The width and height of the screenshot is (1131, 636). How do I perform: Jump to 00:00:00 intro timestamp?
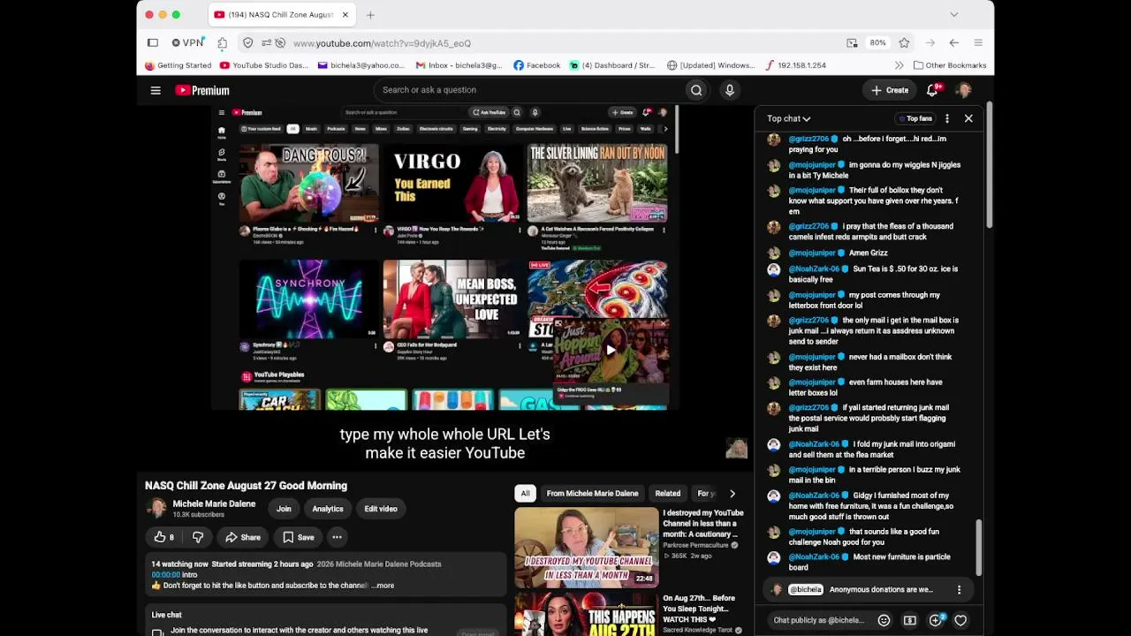click(165, 575)
